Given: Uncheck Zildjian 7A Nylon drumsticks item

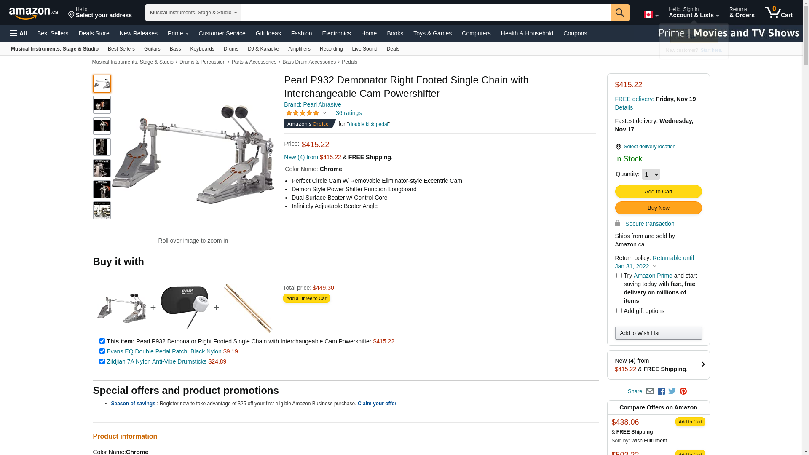Looking at the screenshot, I should pos(102,361).
